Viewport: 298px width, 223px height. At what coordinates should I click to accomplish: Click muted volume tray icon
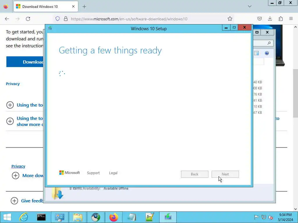[271, 217]
